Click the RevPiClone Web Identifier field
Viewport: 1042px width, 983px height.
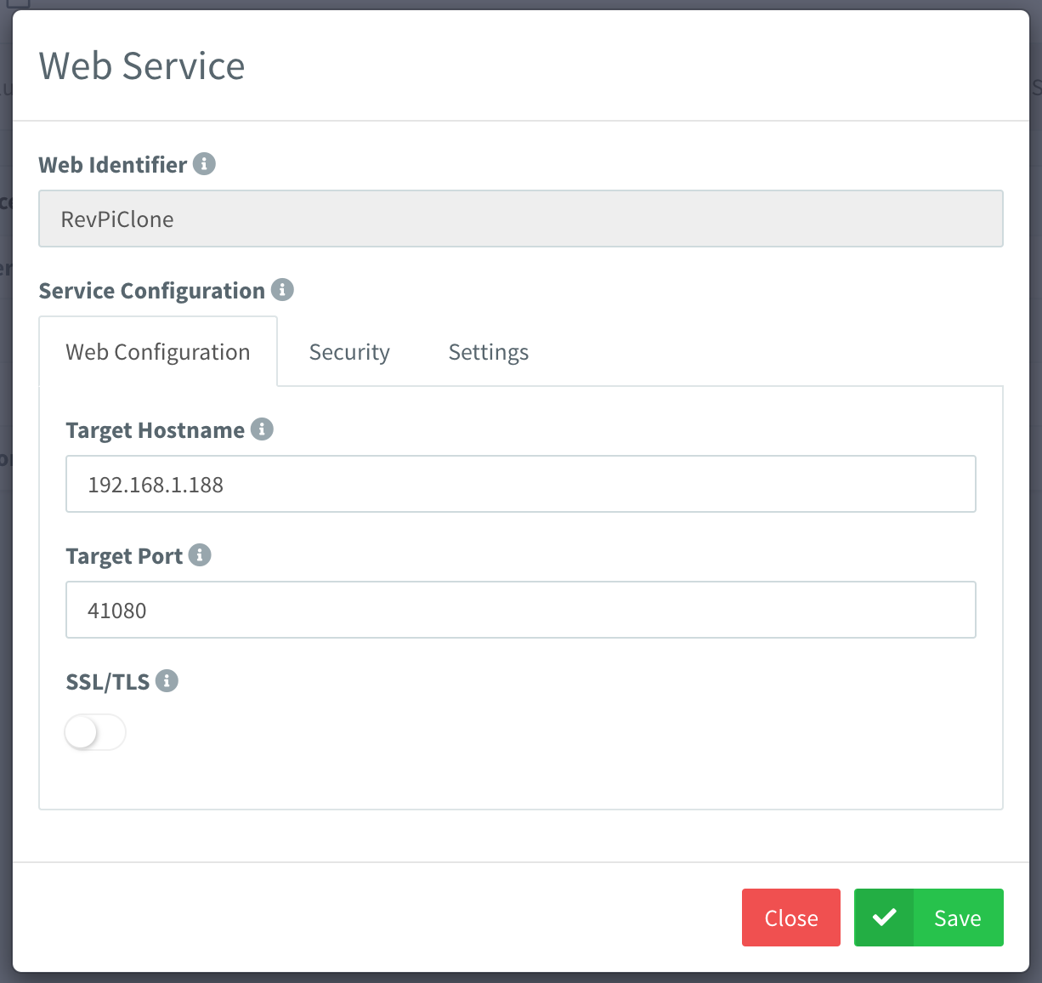pos(520,219)
